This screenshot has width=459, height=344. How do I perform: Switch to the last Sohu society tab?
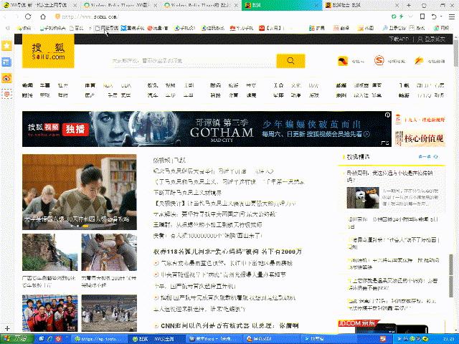(x=362, y=5)
